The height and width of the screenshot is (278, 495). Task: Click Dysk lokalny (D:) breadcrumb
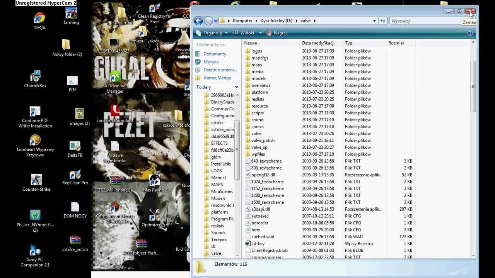(x=276, y=21)
